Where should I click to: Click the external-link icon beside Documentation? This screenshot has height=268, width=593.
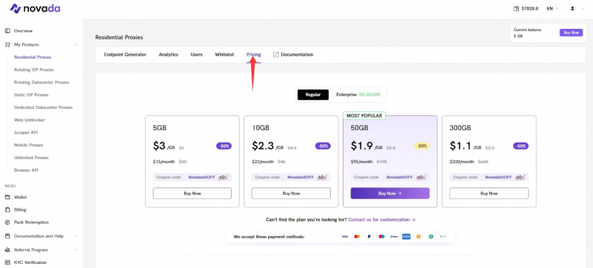pyautogui.click(x=276, y=54)
